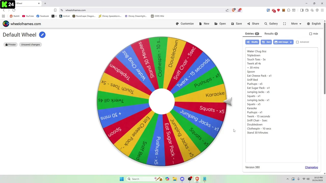The image size is (326, 183).
Task: Open the OSRS Wiki bookmark
Action: tap(157, 16)
